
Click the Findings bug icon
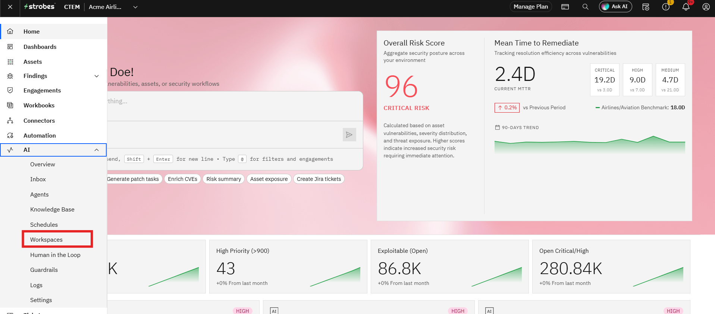click(x=10, y=76)
